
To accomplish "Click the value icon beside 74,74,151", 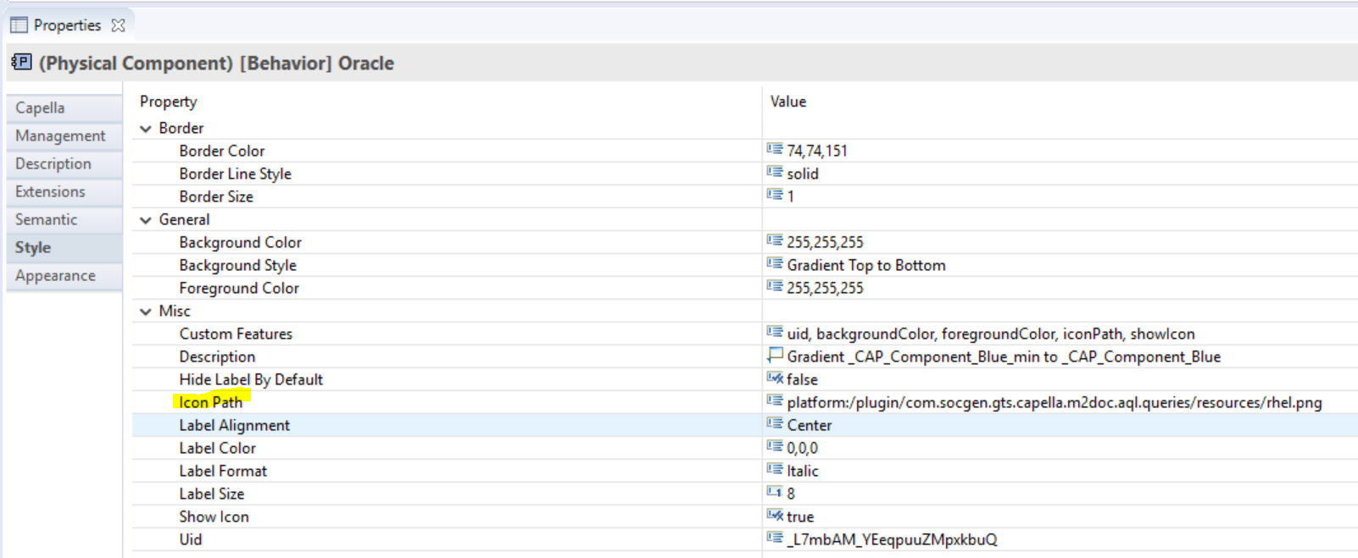I will coord(775,149).
